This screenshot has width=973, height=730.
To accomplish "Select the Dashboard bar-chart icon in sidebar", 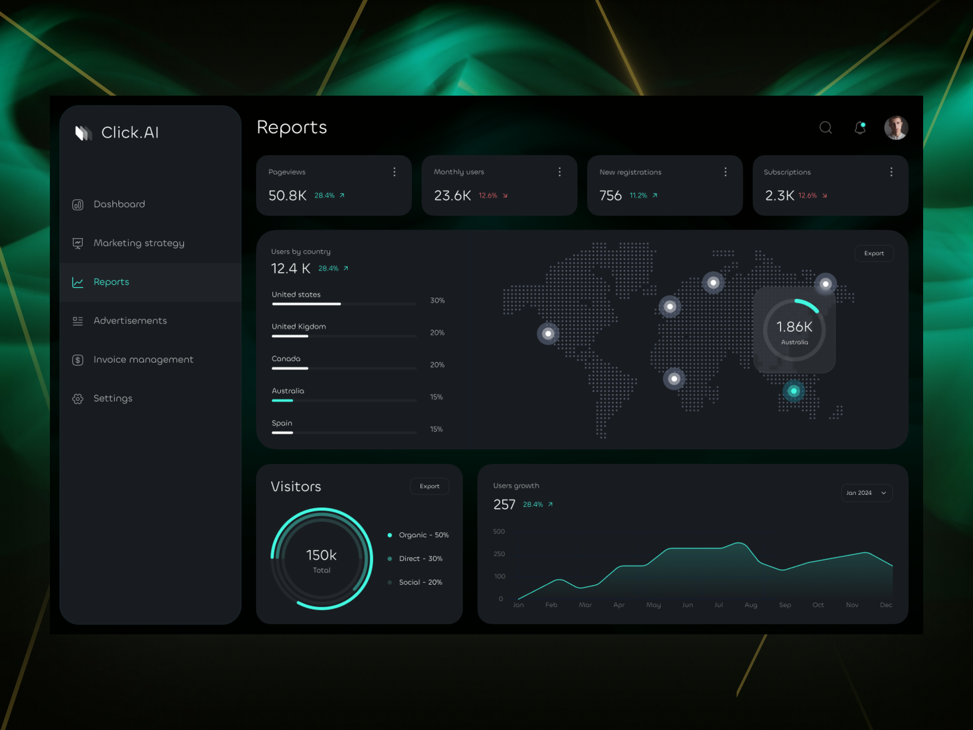I will point(77,204).
